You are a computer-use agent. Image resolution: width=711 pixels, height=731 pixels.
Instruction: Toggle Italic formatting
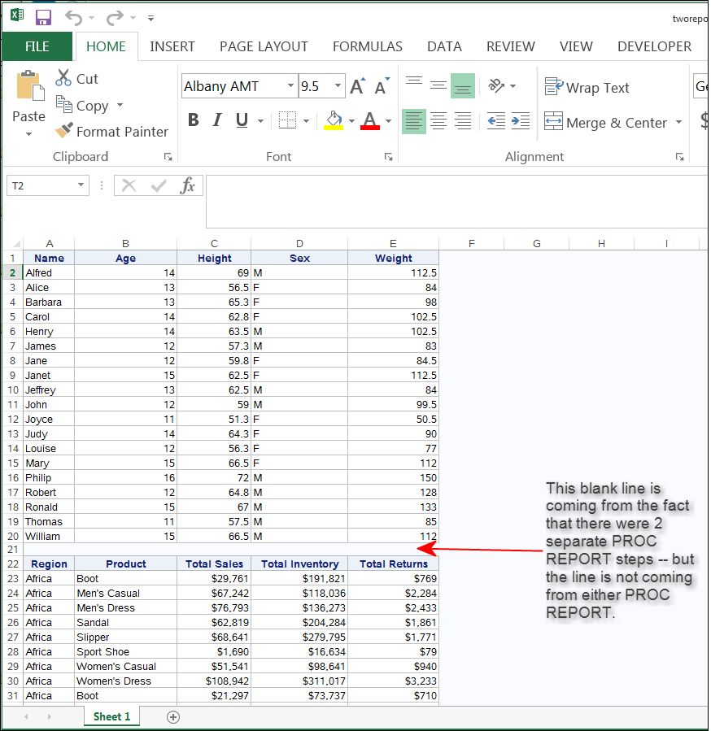(x=216, y=121)
